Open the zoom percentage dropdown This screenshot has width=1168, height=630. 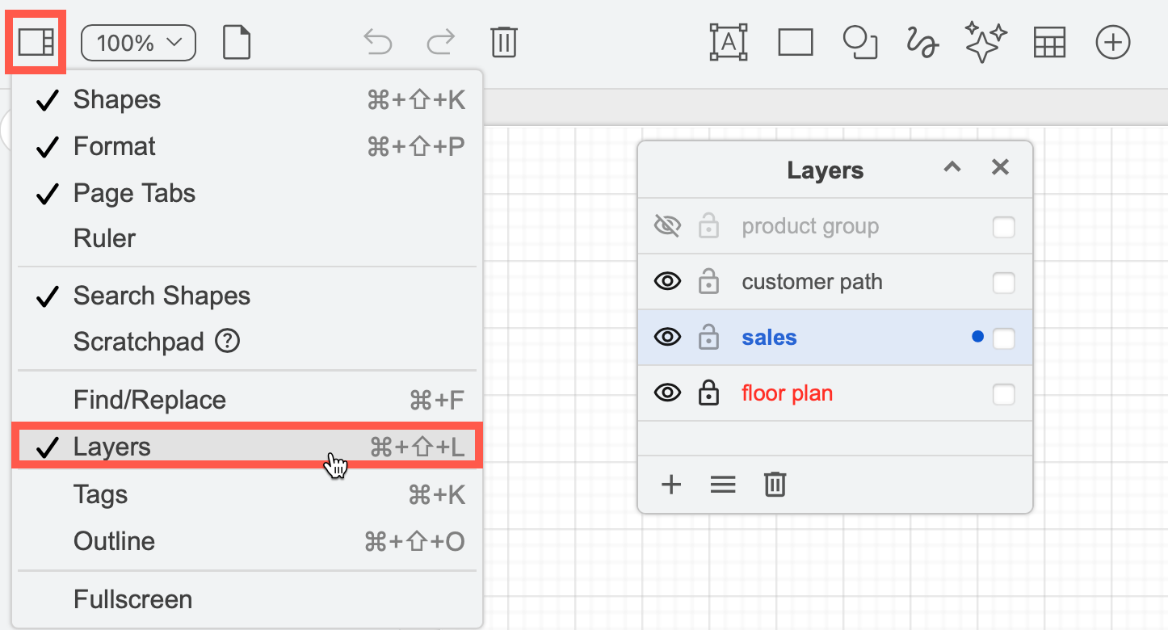coord(137,42)
